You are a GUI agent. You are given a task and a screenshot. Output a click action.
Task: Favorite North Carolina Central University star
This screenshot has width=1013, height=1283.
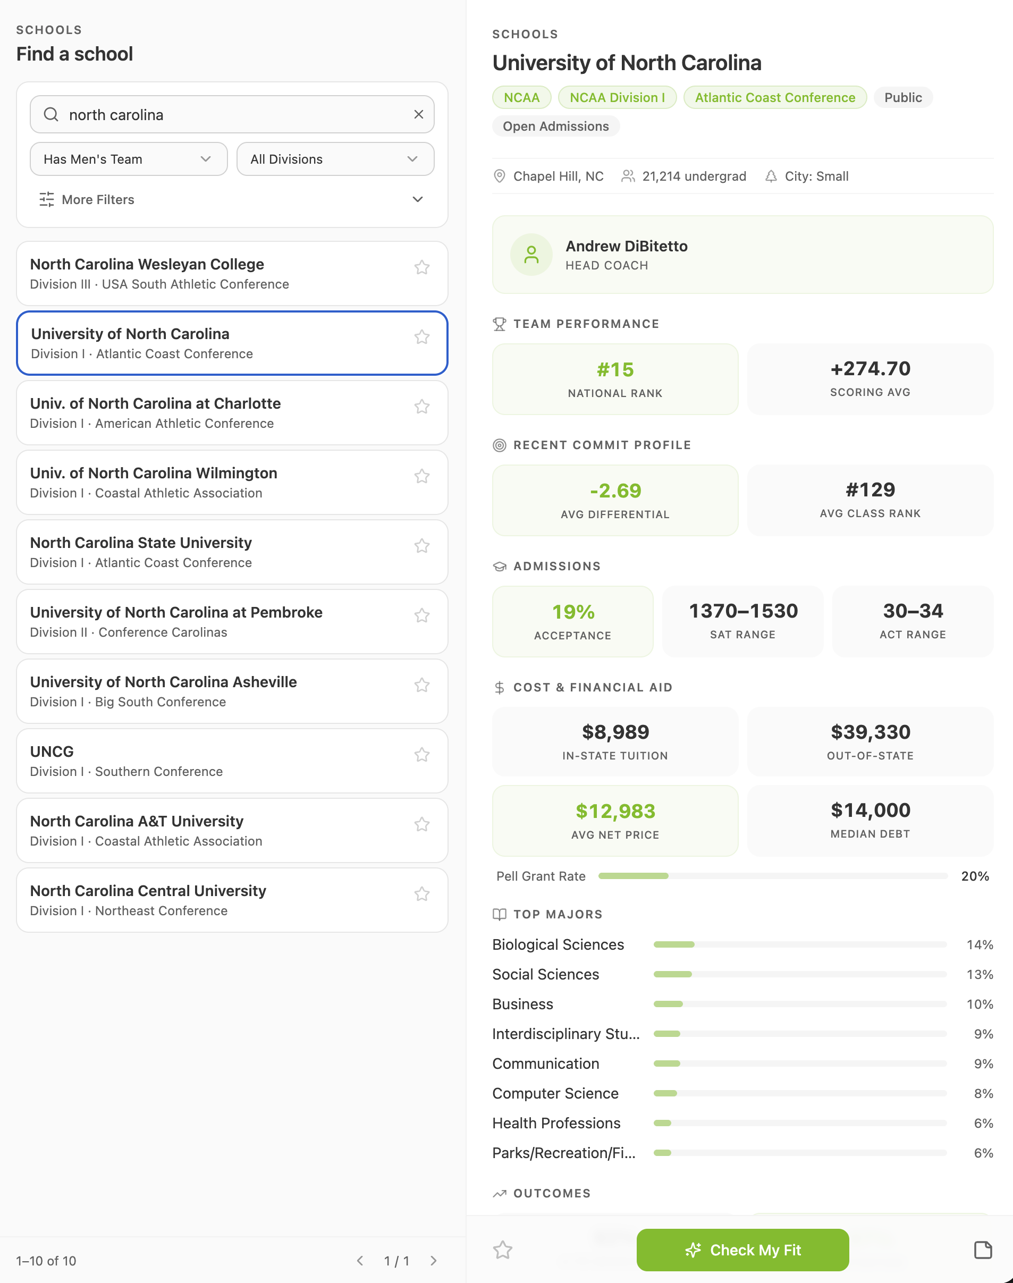coord(421,894)
